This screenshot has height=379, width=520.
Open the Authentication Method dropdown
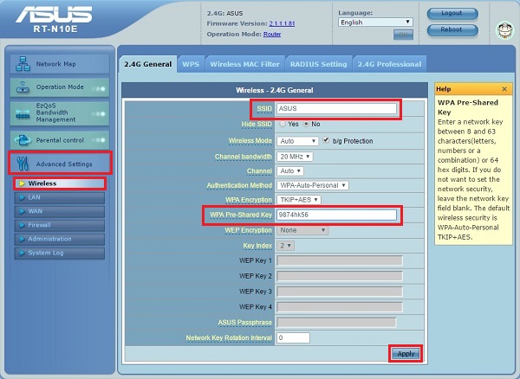[x=313, y=185]
